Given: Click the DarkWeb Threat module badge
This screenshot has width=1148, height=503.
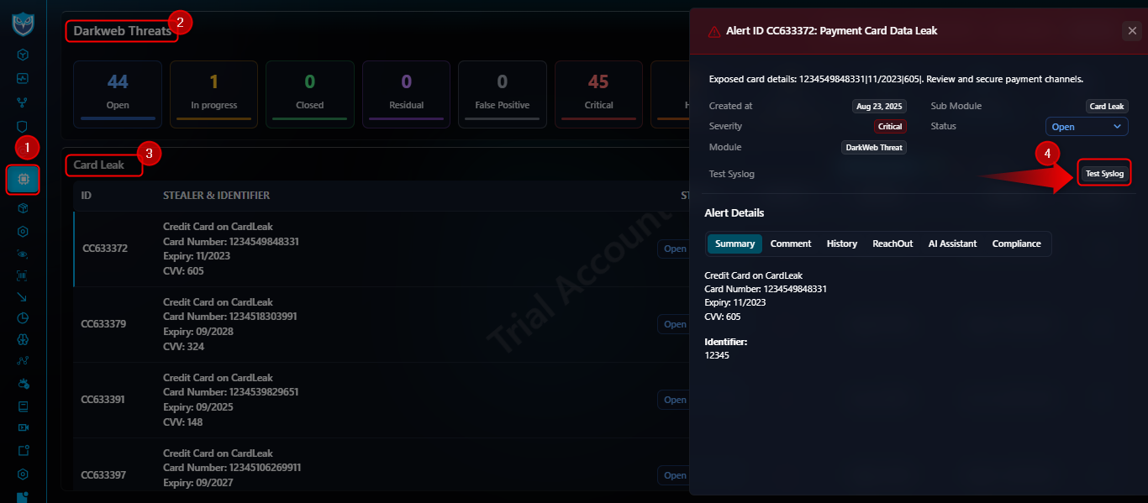Looking at the screenshot, I should pyautogui.click(x=874, y=148).
